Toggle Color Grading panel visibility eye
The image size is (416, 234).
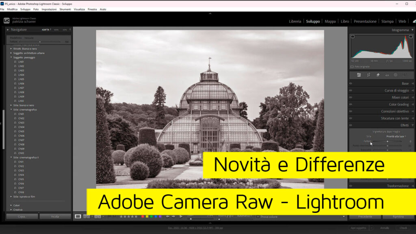pos(351,104)
